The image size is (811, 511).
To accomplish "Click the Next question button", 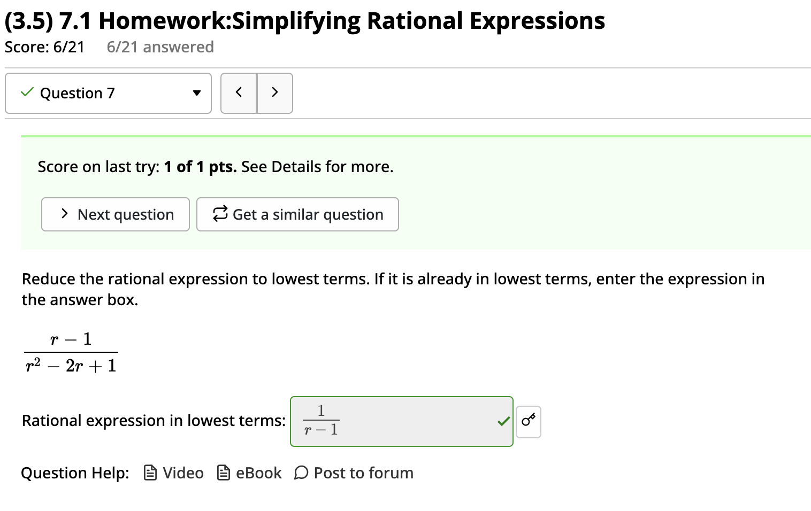I will pyautogui.click(x=115, y=214).
